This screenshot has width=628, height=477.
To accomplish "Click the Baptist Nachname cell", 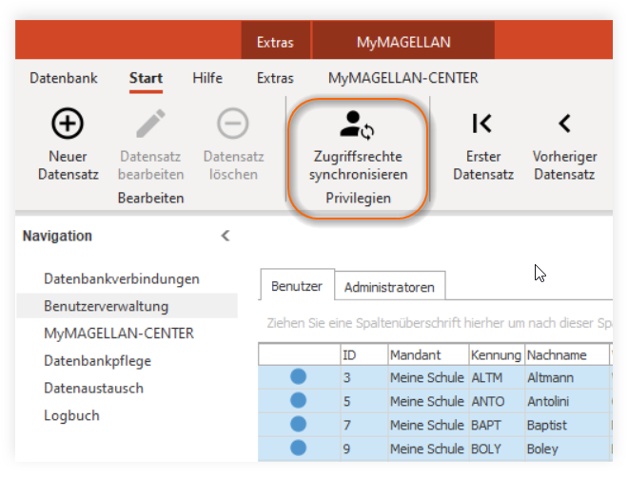I will tap(567, 425).
